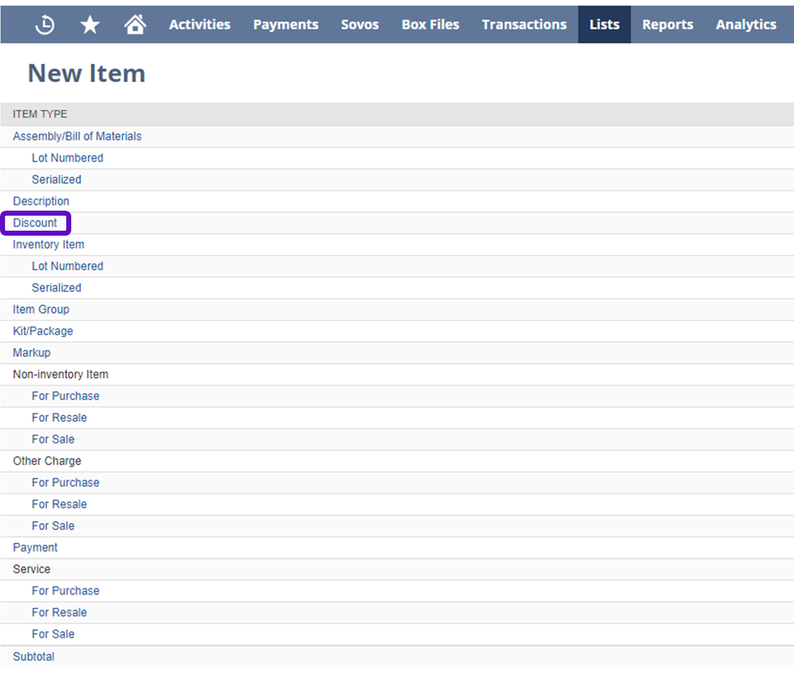Choose Lot Numbered under Assembly/Bill of Materials
794x687 pixels.
67,158
